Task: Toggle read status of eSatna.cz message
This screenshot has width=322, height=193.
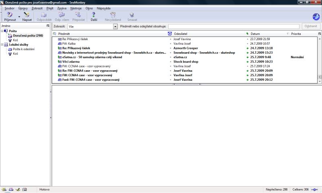Action: (x=170, y=57)
